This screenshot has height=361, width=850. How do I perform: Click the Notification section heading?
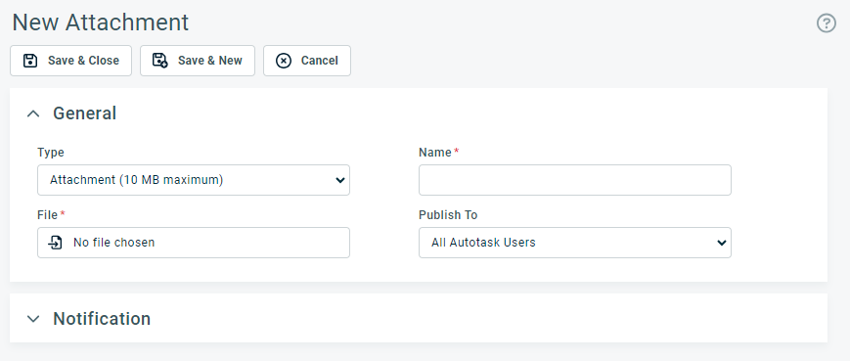[102, 319]
